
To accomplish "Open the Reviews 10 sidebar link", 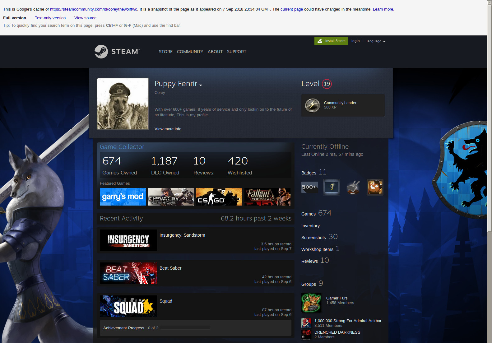I will [315, 261].
